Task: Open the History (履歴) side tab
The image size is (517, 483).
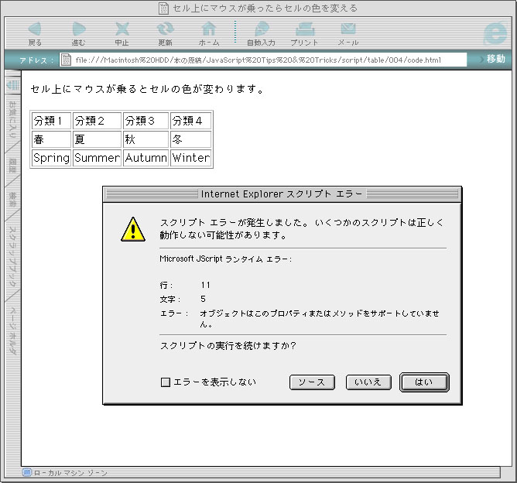Action: [12, 166]
